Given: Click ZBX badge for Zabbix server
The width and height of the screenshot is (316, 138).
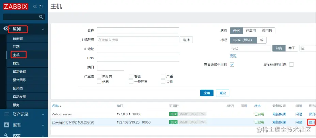Looking at the screenshot, I should 173,114.
